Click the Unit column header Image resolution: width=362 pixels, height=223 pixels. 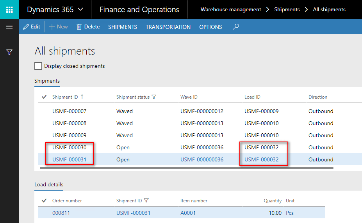290,201
